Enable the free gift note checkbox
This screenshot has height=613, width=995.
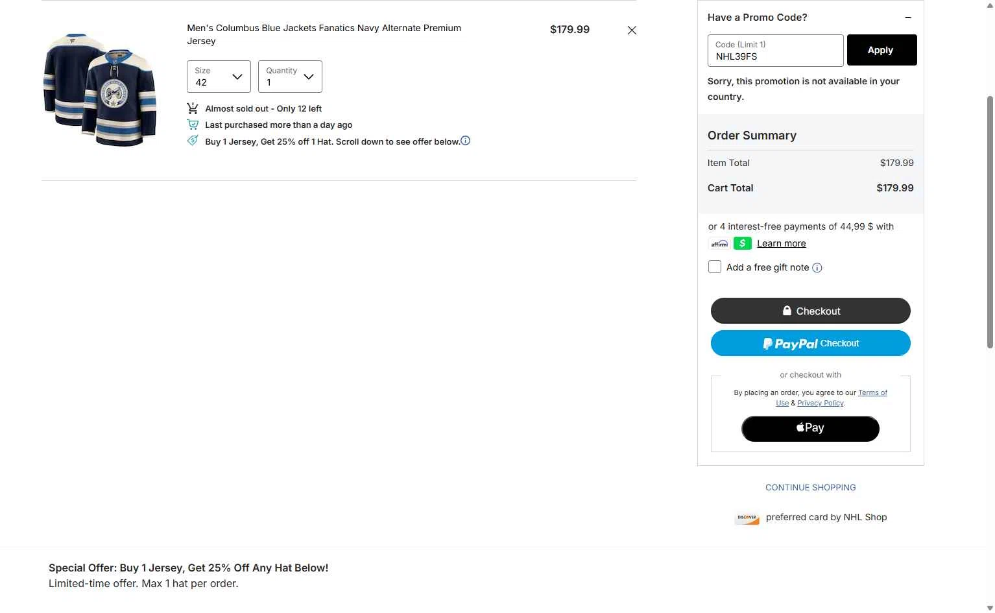(715, 267)
